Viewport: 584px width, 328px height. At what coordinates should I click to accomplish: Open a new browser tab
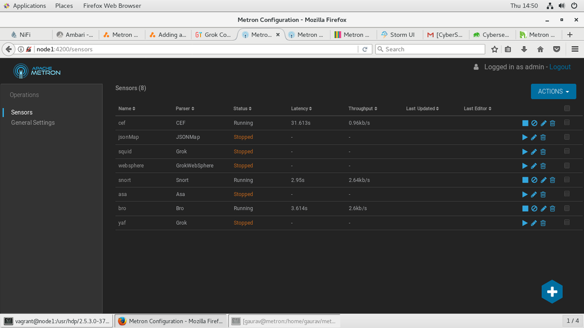[569, 34]
